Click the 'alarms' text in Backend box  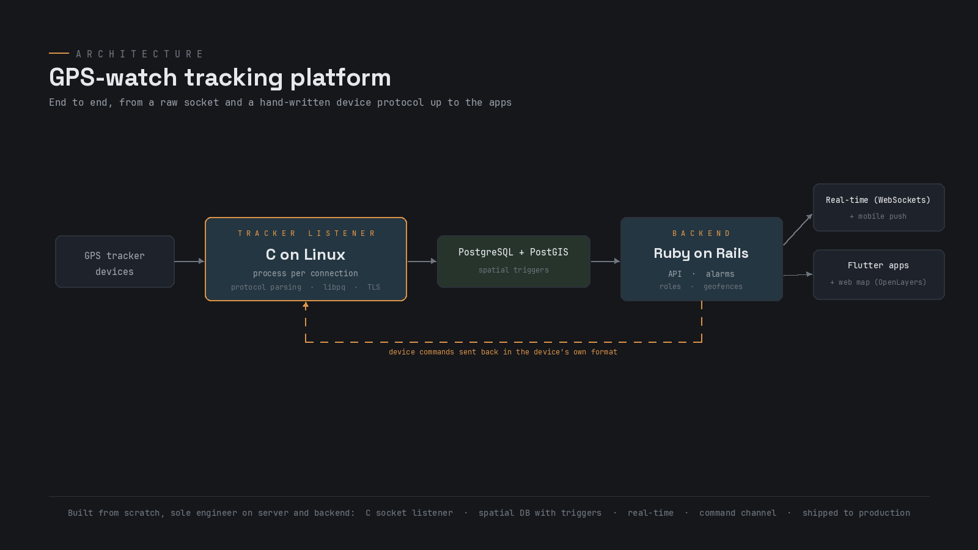click(720, 274)
